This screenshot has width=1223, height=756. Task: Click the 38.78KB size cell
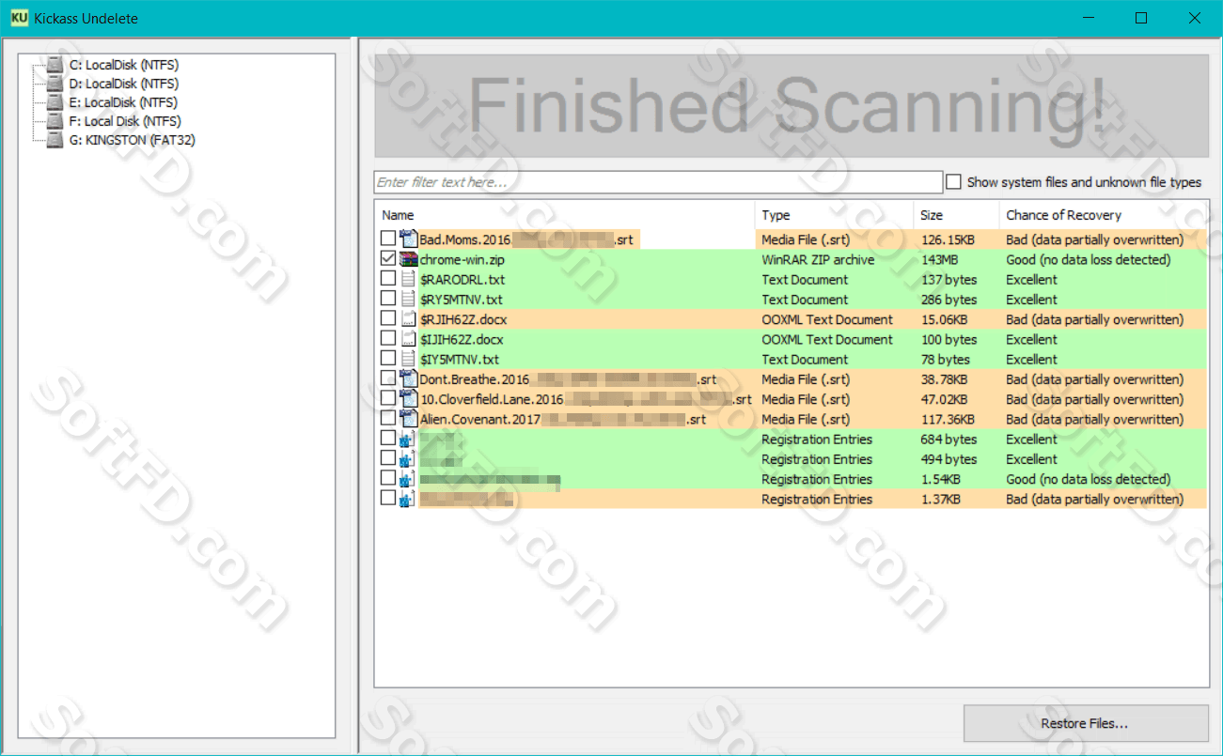coord(944,379)
